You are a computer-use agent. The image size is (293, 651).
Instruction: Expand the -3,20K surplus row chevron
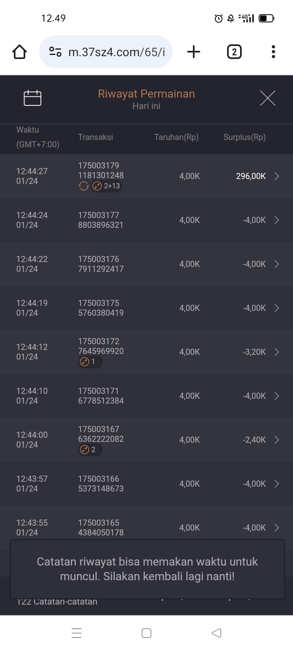tap(277, 352)
